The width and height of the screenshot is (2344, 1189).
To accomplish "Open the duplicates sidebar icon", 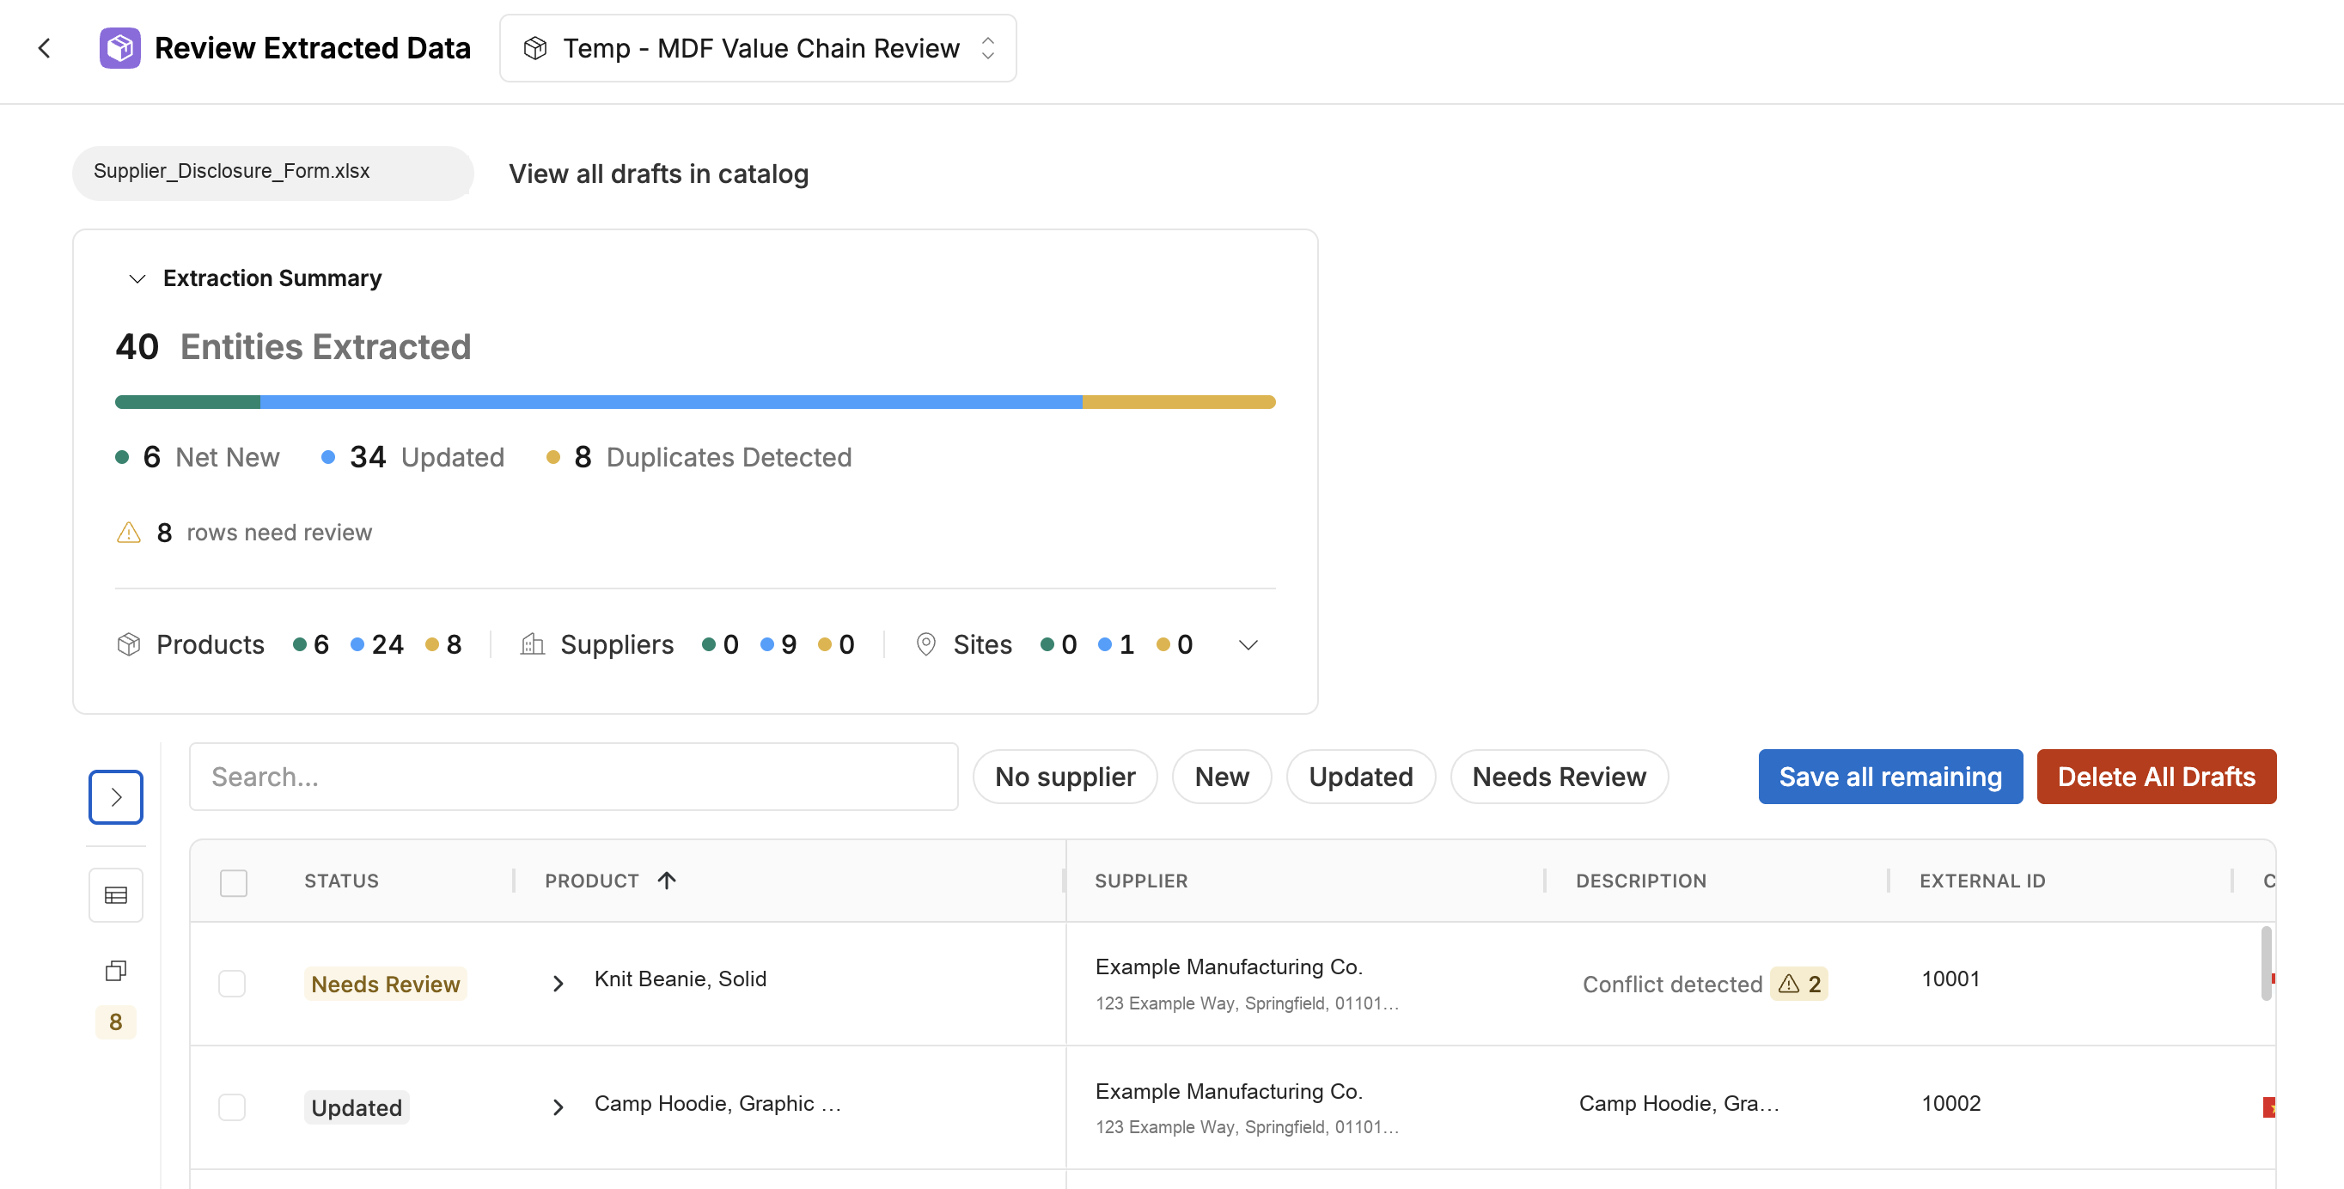I will pos(115,971).
